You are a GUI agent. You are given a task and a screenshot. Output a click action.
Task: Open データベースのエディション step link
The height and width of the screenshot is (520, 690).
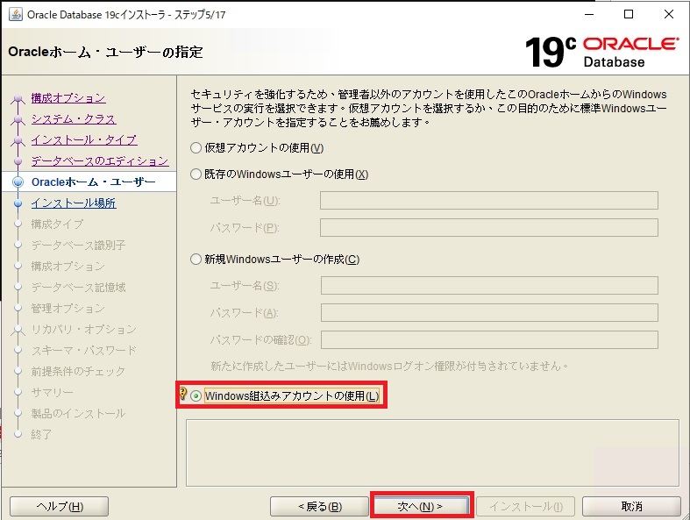coord(100,161)
